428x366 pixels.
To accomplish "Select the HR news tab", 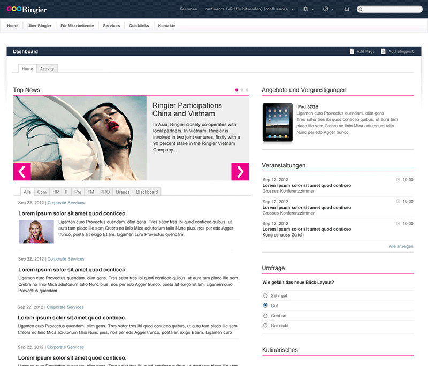I will [56, 192].
